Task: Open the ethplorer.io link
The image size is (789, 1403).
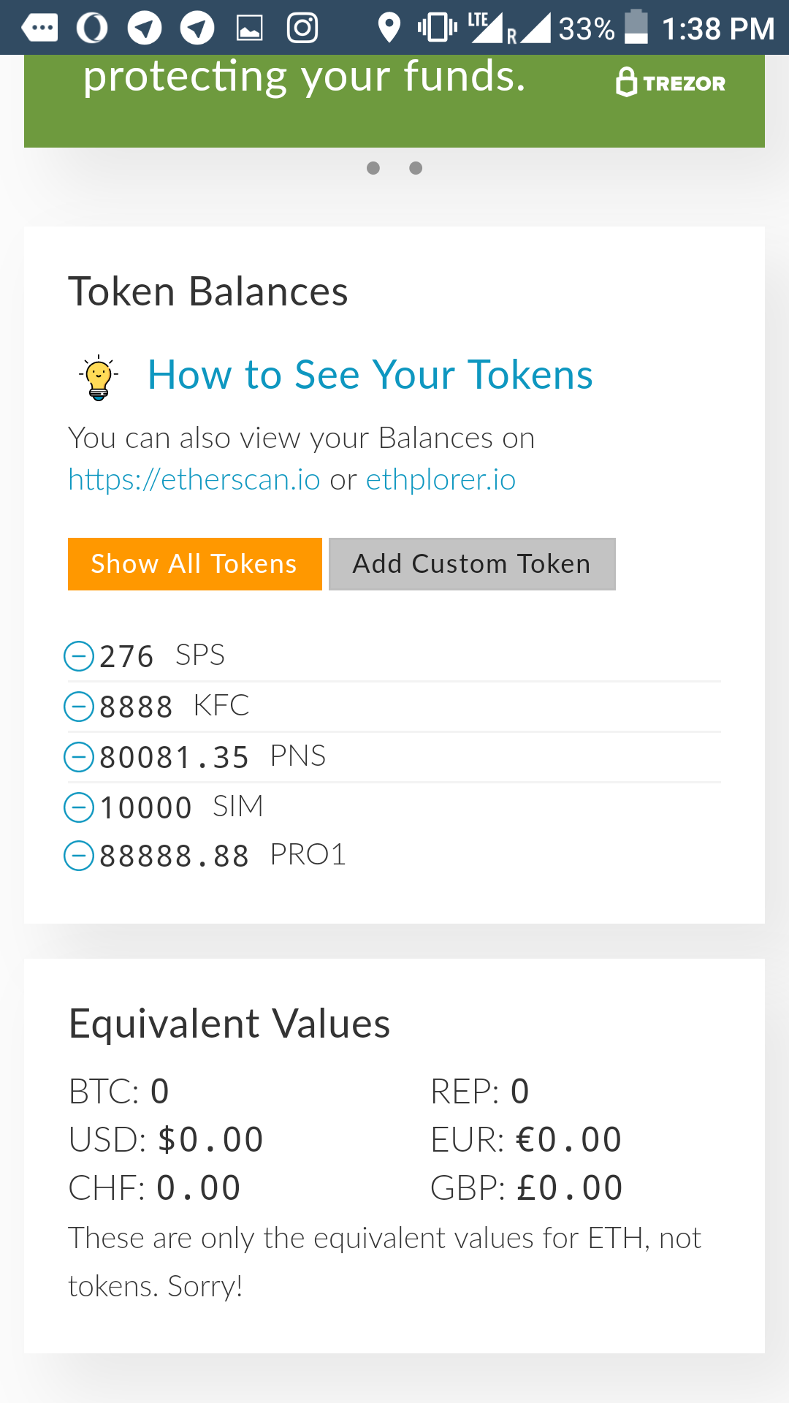Action: [x=441, y=479]
